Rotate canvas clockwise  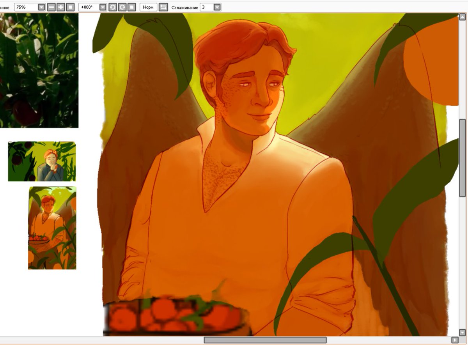click(x=122, y=7)
